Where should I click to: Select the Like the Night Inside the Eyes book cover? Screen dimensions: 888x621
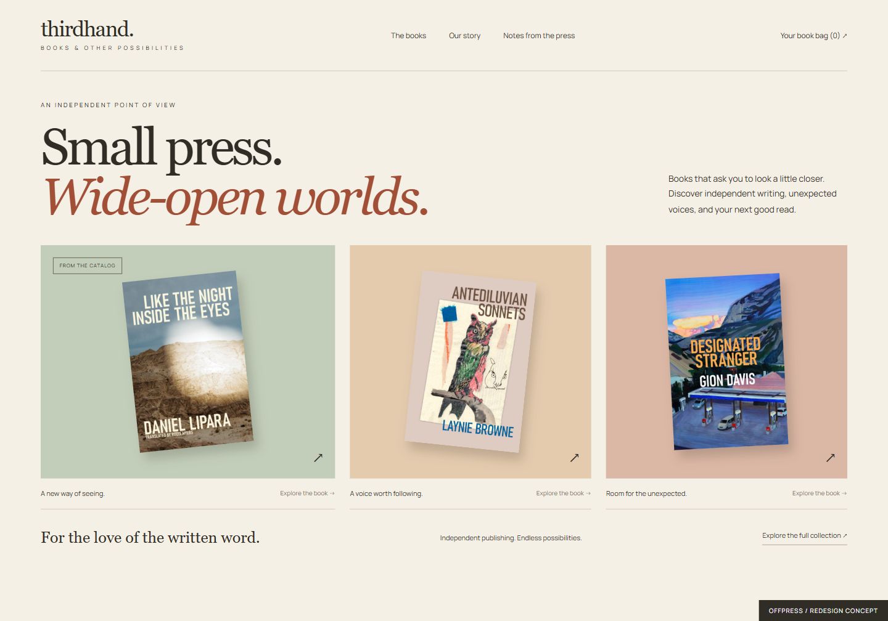pyautogui.click(x=187, y=362)
